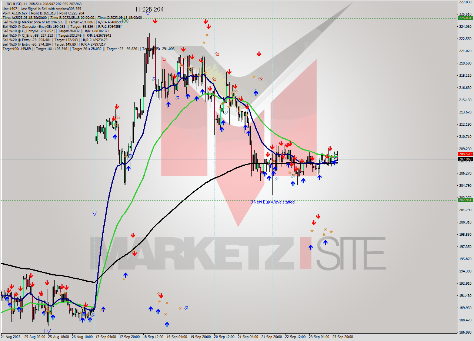
Task: Click the 200.310 value on the price axis
Action: pos(465,222)
